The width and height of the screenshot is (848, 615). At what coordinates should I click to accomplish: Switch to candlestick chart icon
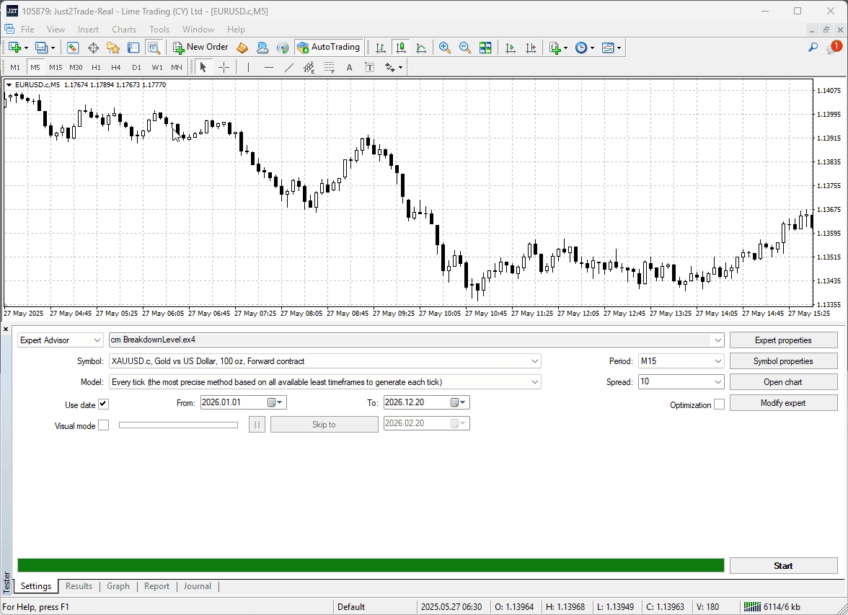(401, 48)
